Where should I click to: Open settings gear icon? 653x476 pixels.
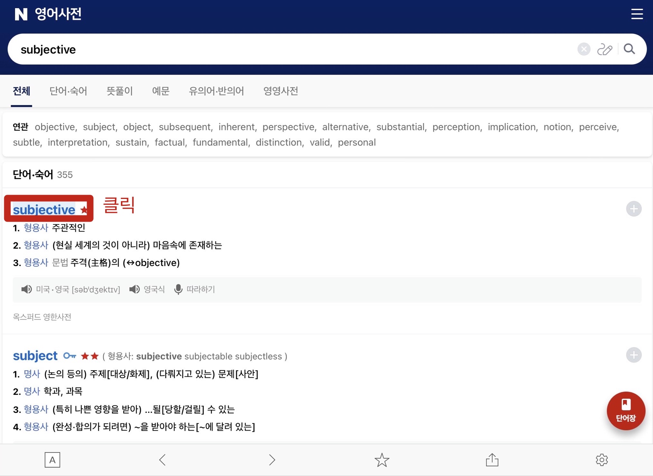click(602, 460)
